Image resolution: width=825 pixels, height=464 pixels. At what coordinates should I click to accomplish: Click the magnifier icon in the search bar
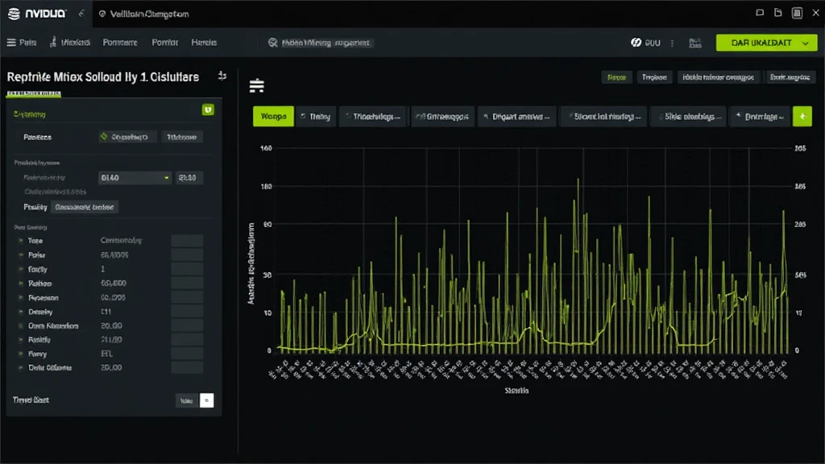point(273,43)
